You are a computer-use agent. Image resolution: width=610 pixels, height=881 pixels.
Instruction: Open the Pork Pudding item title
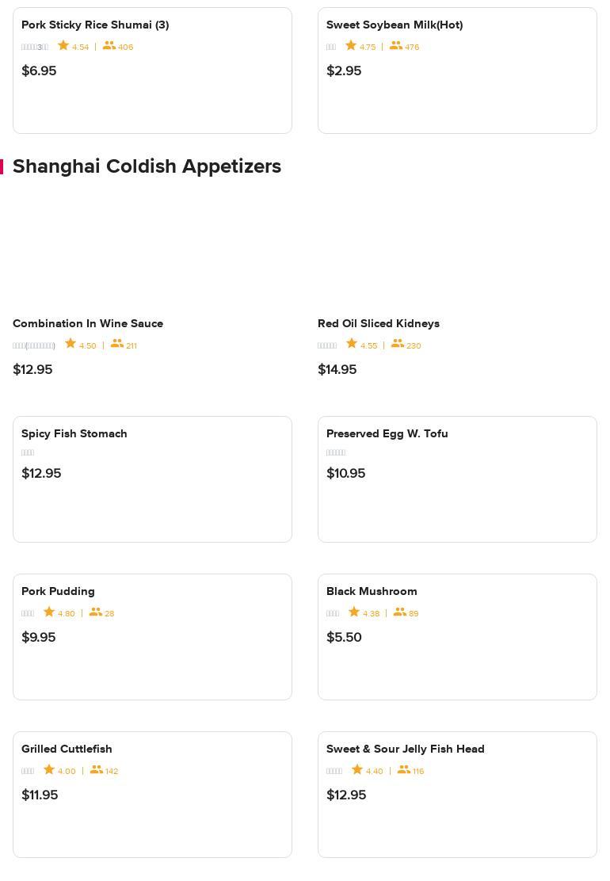click(x=58, y=591)
